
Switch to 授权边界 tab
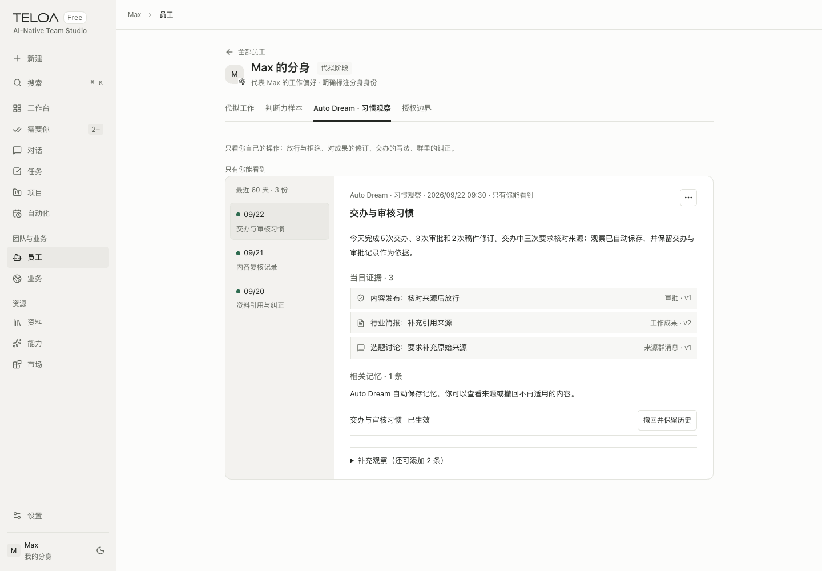click(417, 108)
